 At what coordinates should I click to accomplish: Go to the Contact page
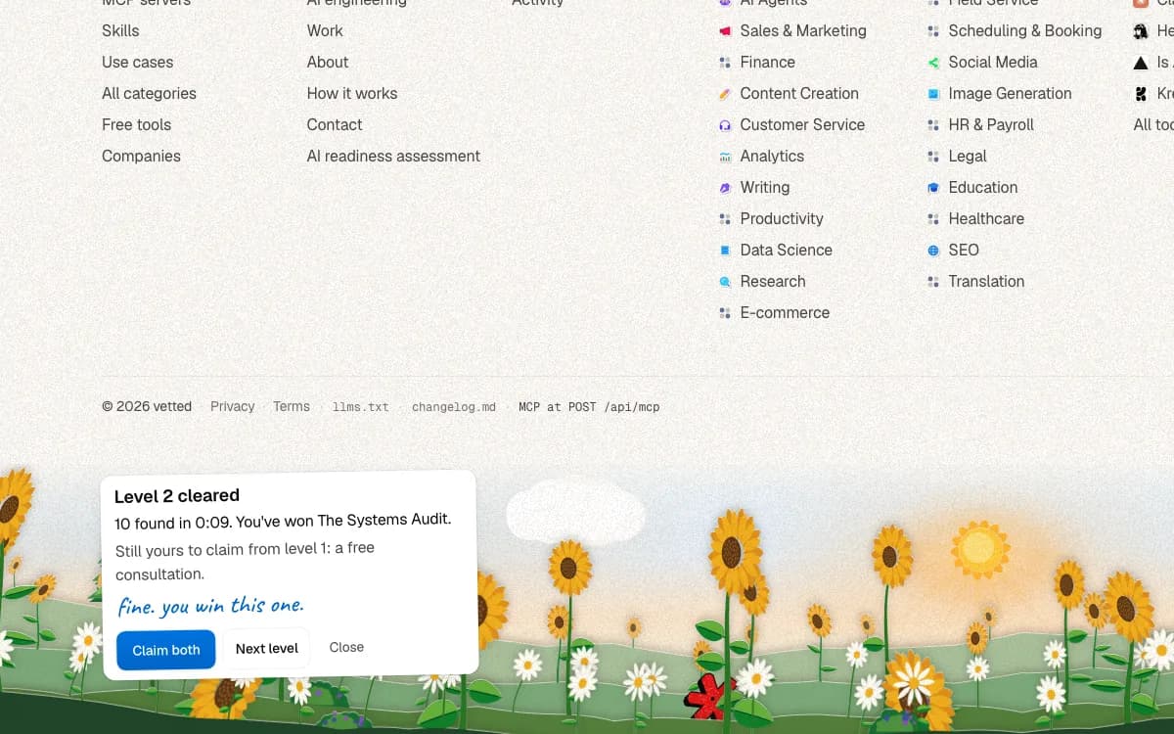point(335,125)
